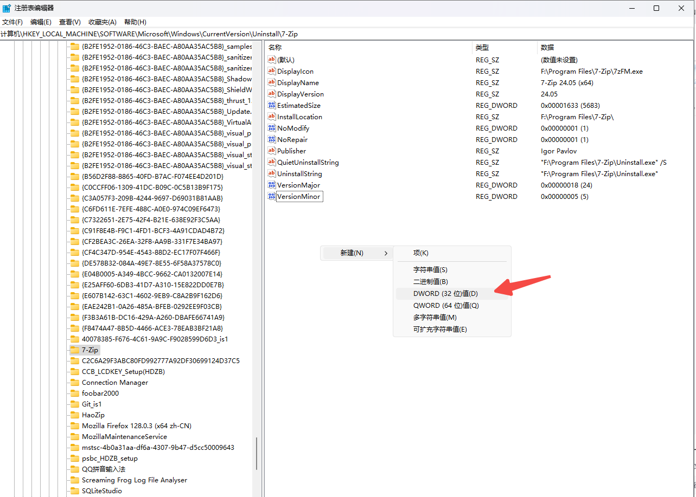Click the string icon beside Publisher

[x=272, y=151]
